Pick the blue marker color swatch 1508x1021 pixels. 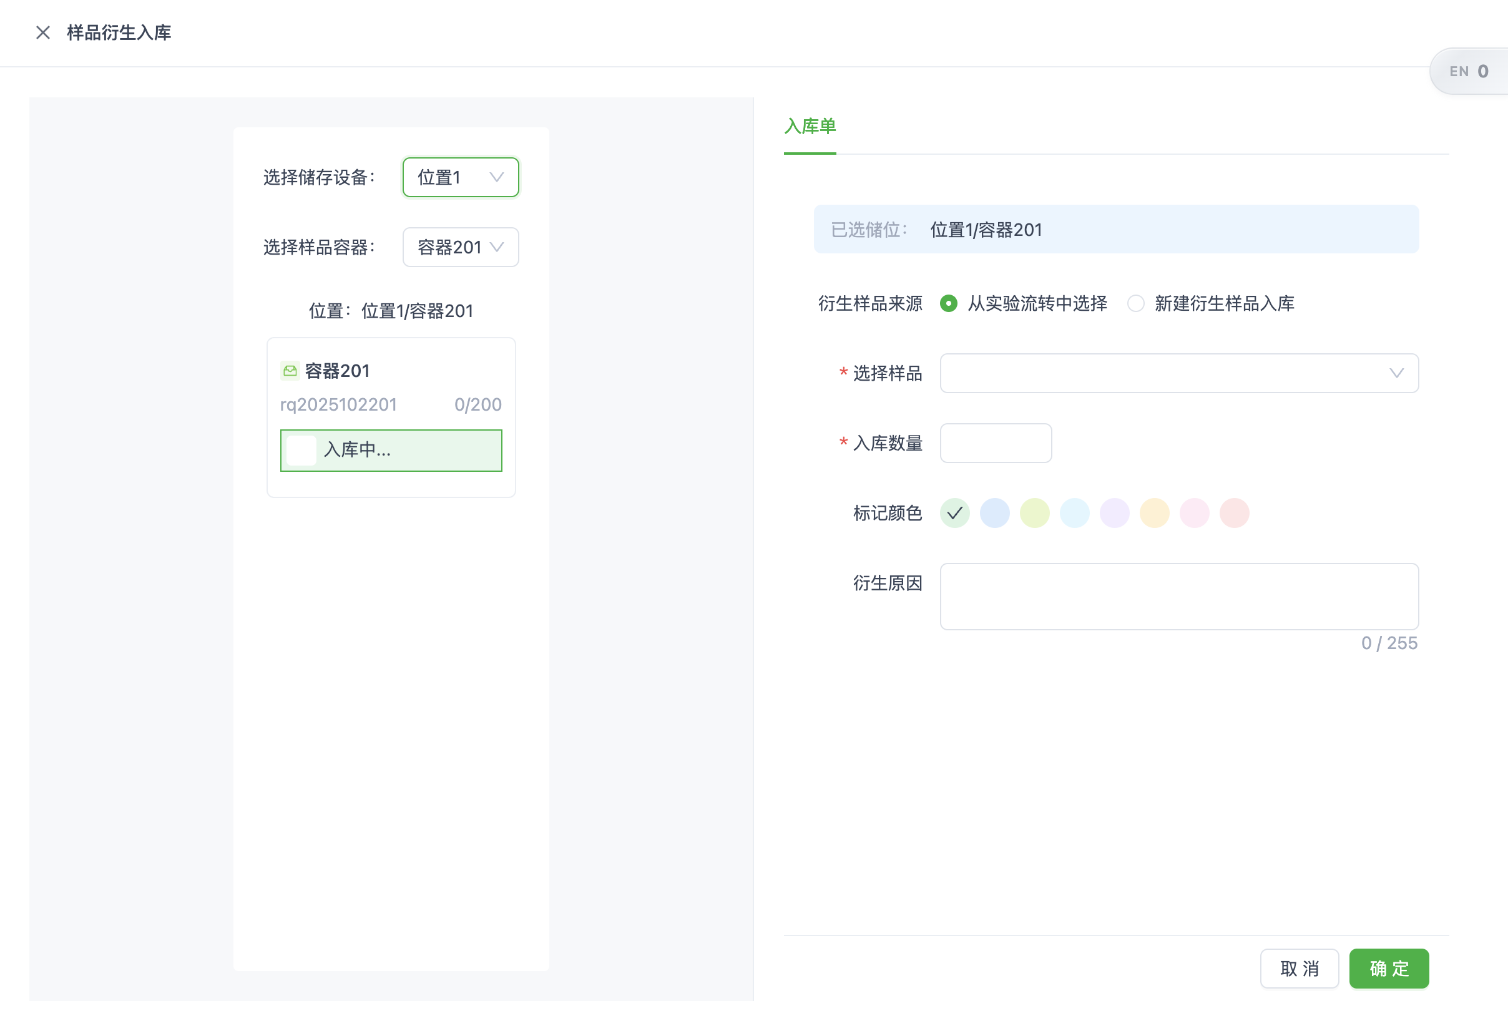coord(994,513)
